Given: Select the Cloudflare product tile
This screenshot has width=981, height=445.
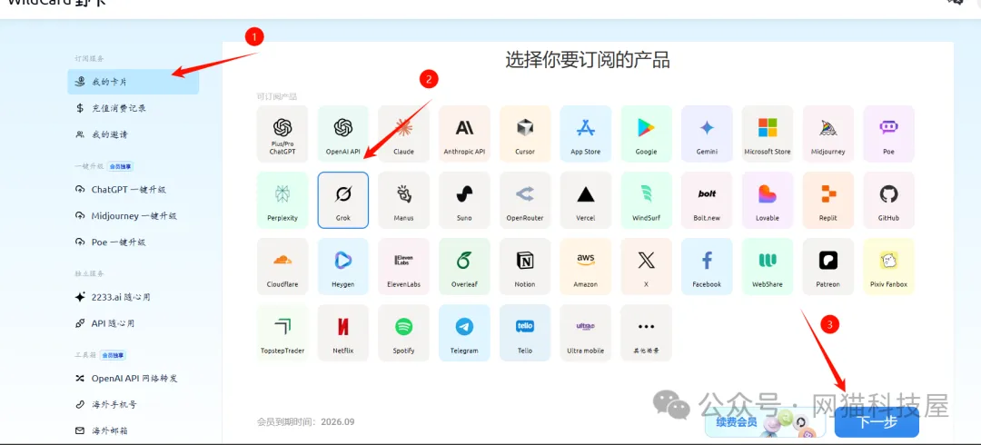Looking at the screenshot, I should click(282, 267).
